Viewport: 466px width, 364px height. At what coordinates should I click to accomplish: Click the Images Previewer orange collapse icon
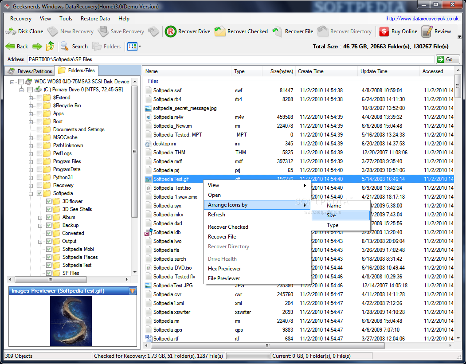[x=133, y=291]
